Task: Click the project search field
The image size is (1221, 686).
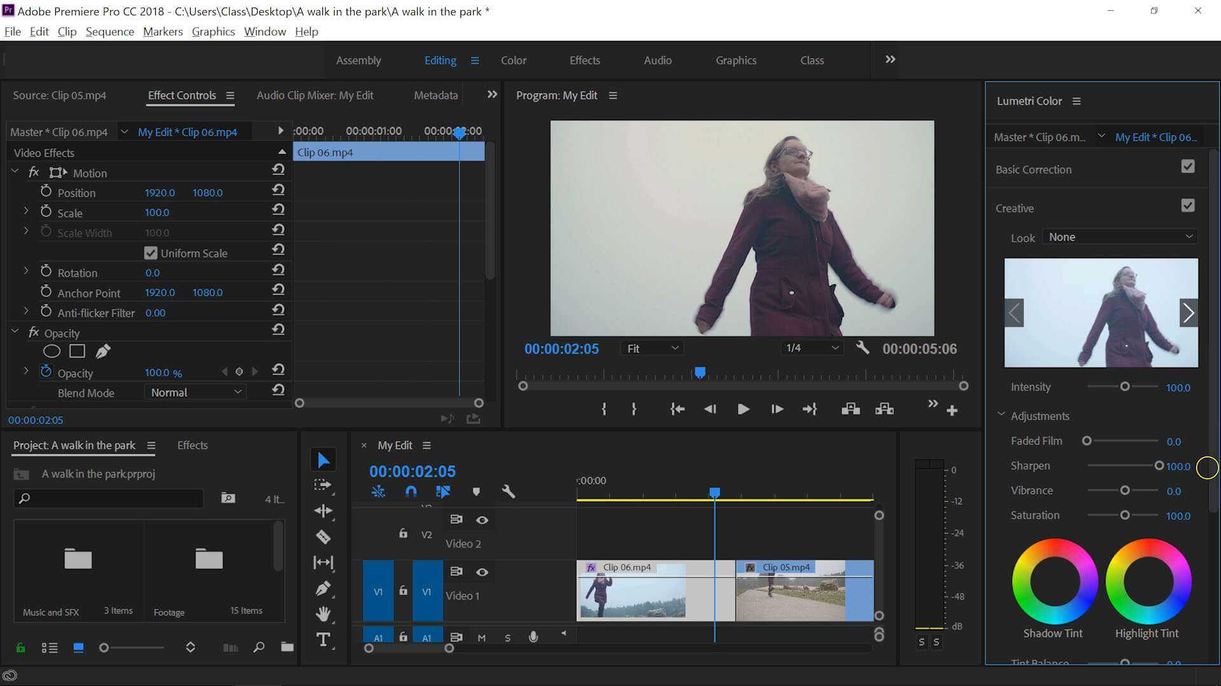Action: (108, 498)
